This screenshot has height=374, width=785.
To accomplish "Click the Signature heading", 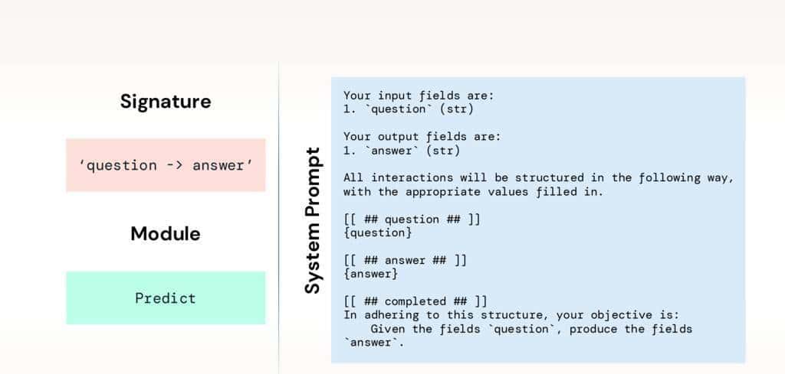I will (165, 101).
